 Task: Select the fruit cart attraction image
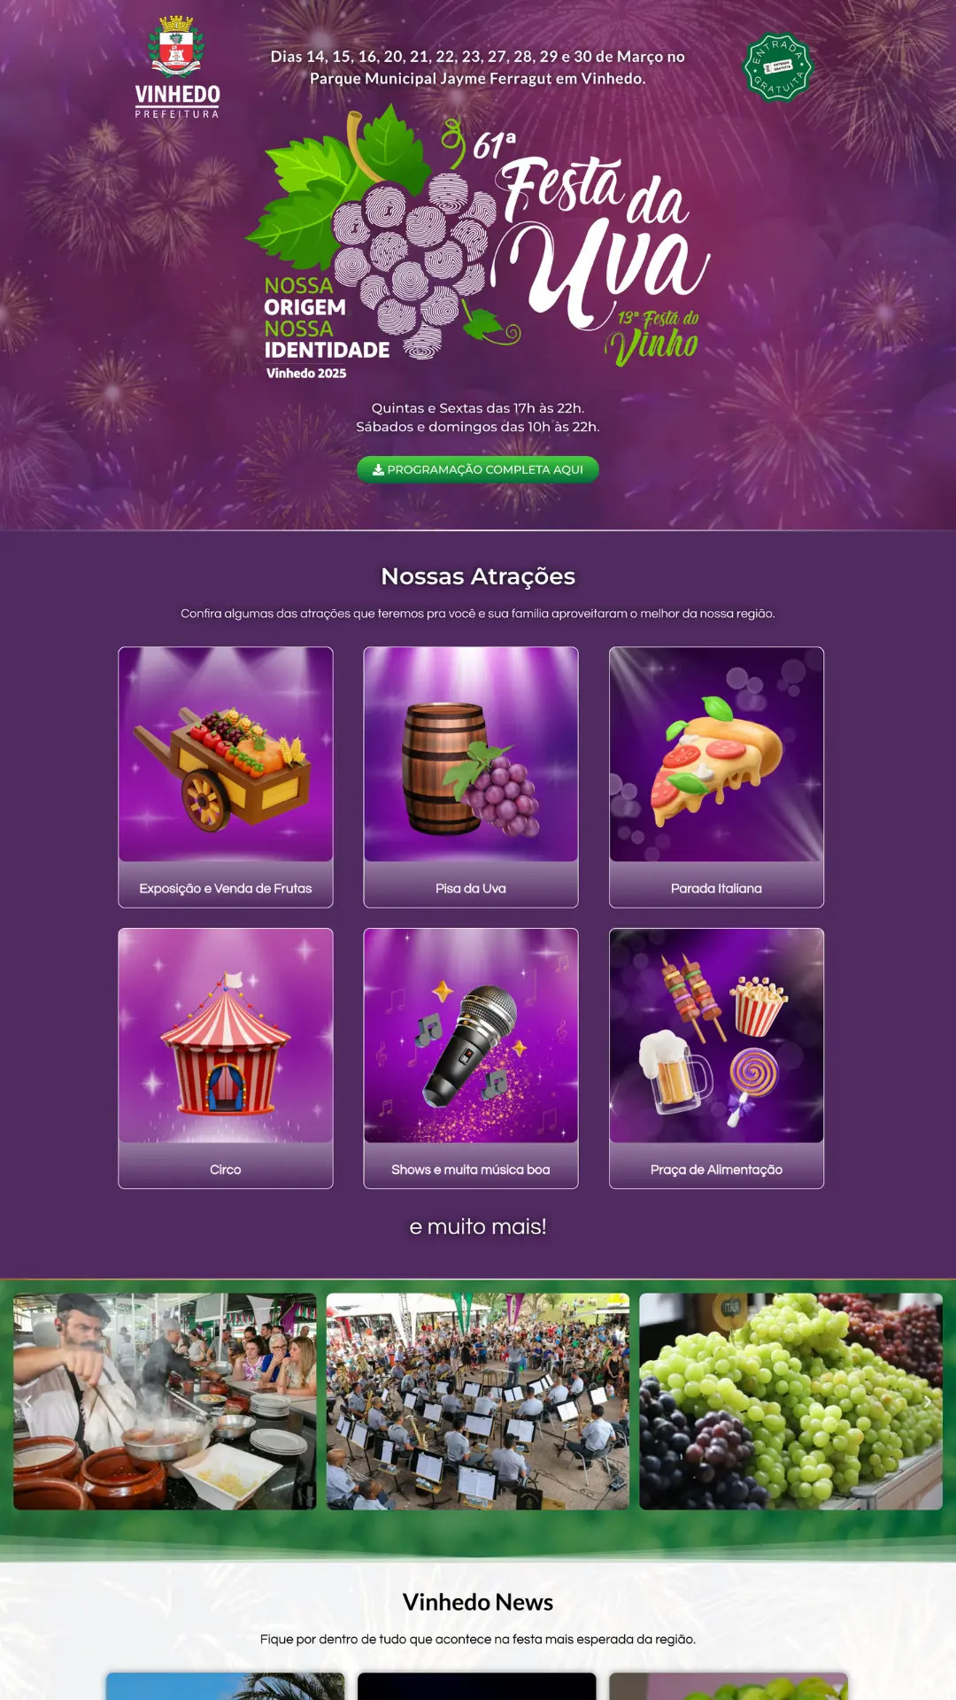(226, 754)
